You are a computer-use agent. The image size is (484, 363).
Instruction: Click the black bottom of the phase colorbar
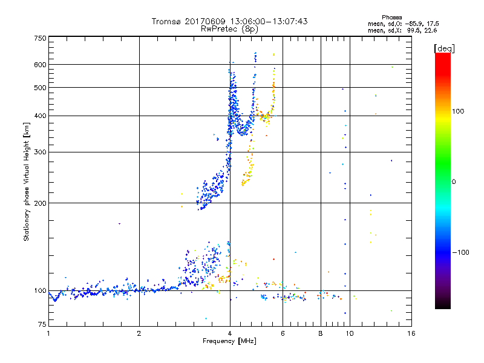[443, 304]
